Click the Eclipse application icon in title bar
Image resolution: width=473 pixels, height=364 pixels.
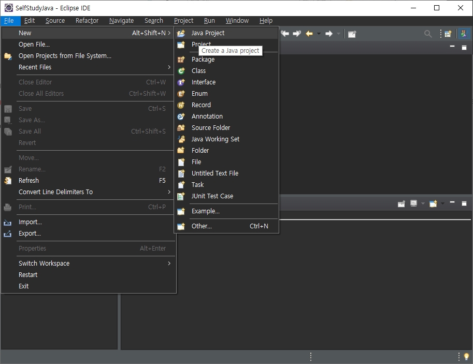pos(9,8)
